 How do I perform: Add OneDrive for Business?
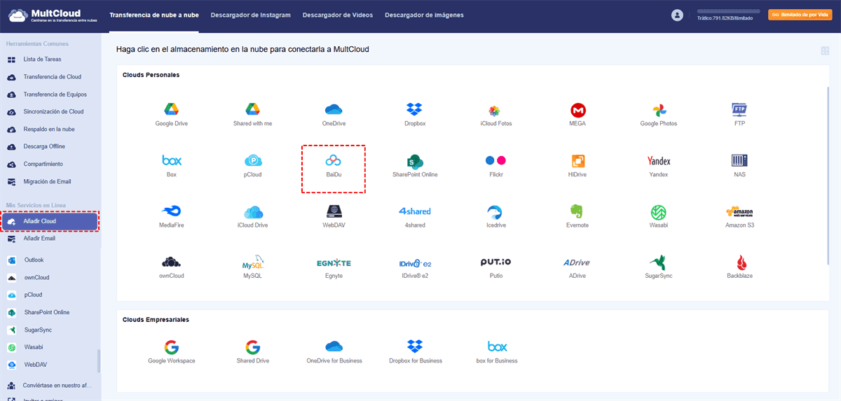[x=334, y=352]
